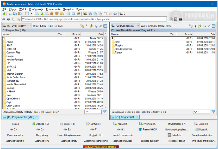Open the Narzędzia menu
This screenshot has width=218, height=149.
pyautogui.click(x=68, y=9)
